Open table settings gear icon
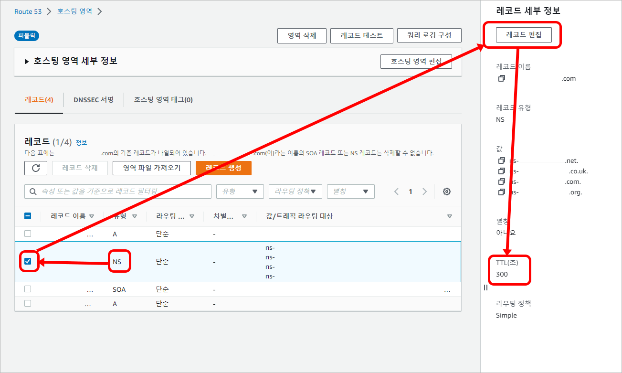The width and height of the screenshot is (622, 373). (447, 192)
